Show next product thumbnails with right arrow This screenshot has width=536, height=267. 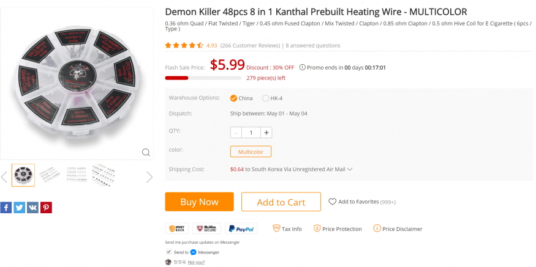tap(149, 177)
